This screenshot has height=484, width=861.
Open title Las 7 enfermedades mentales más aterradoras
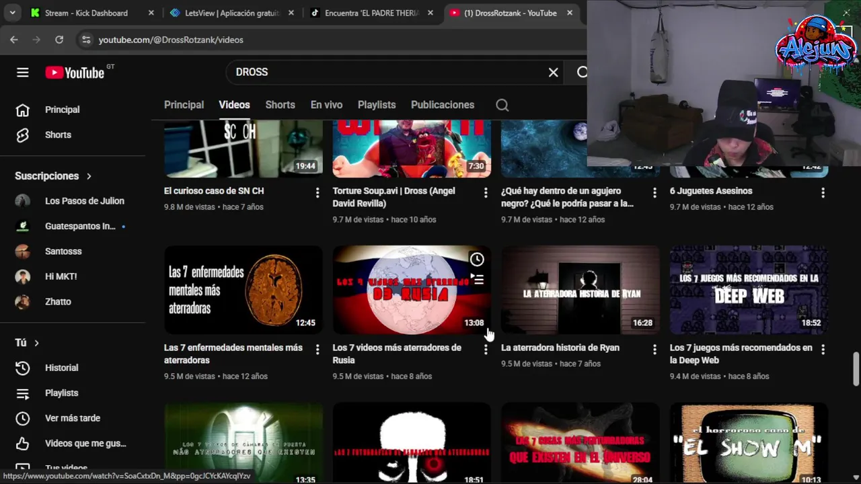(x=233, y=354)
